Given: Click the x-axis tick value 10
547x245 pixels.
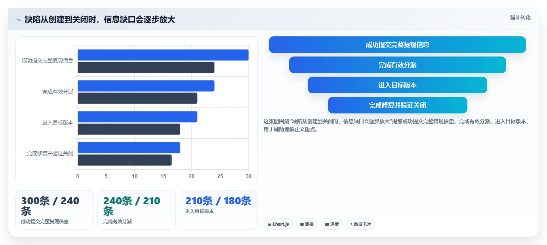Looking at the screenshot, I should tap(135, 176).
